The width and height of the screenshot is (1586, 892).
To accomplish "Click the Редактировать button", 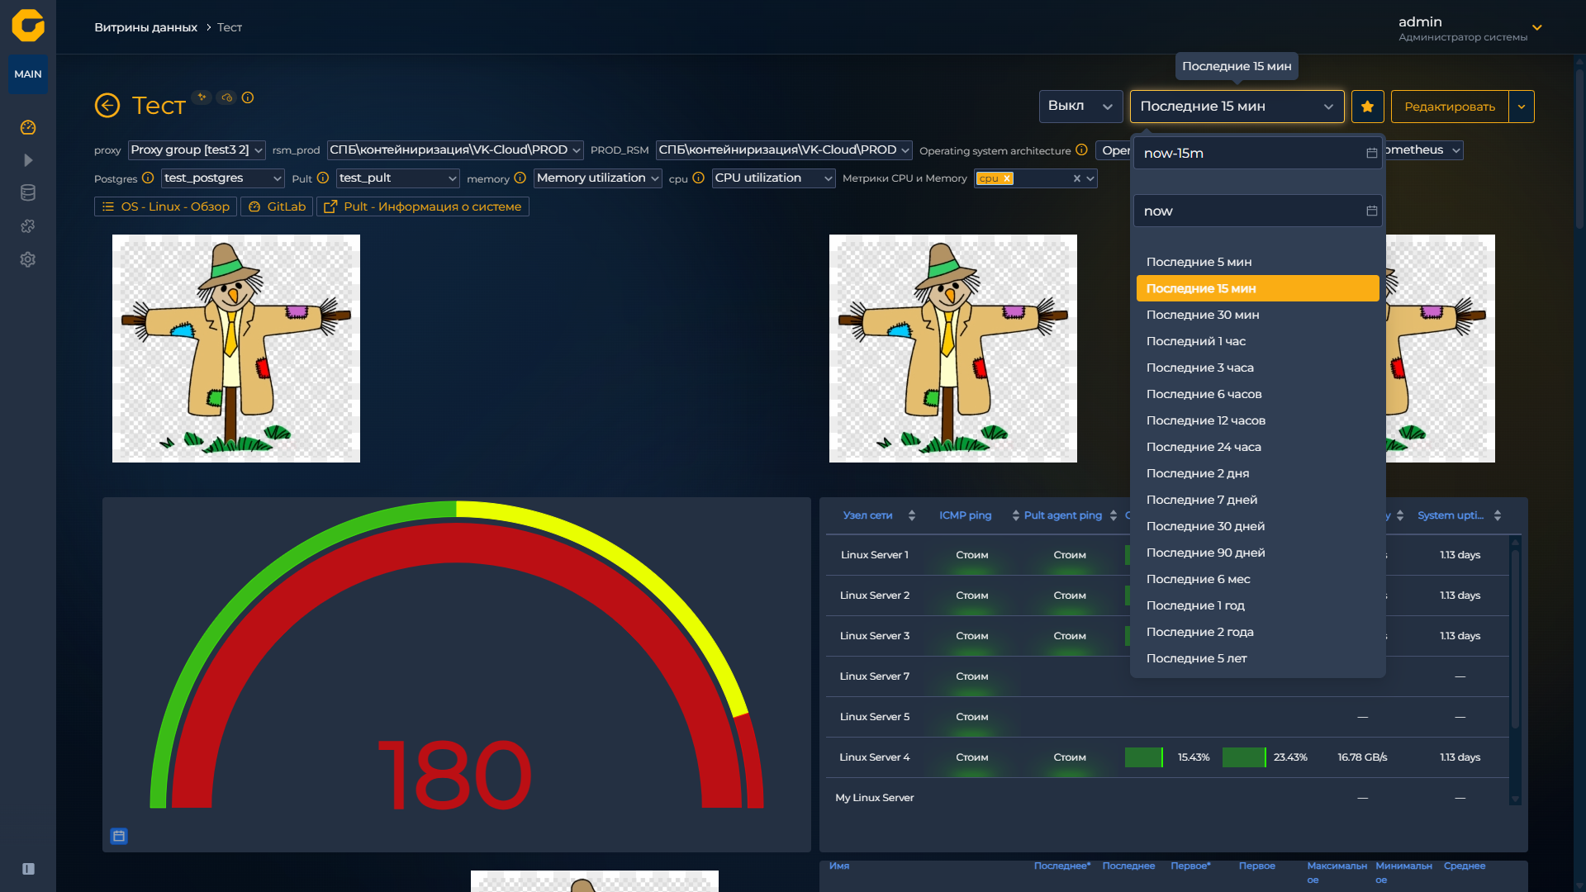I will click(1450, 107).
